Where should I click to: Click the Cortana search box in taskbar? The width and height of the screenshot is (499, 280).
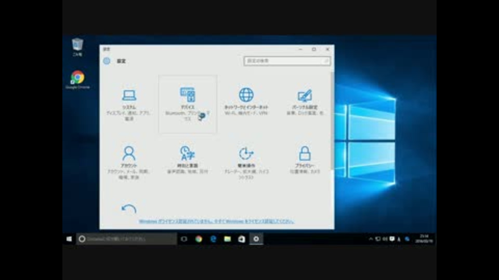126,239
